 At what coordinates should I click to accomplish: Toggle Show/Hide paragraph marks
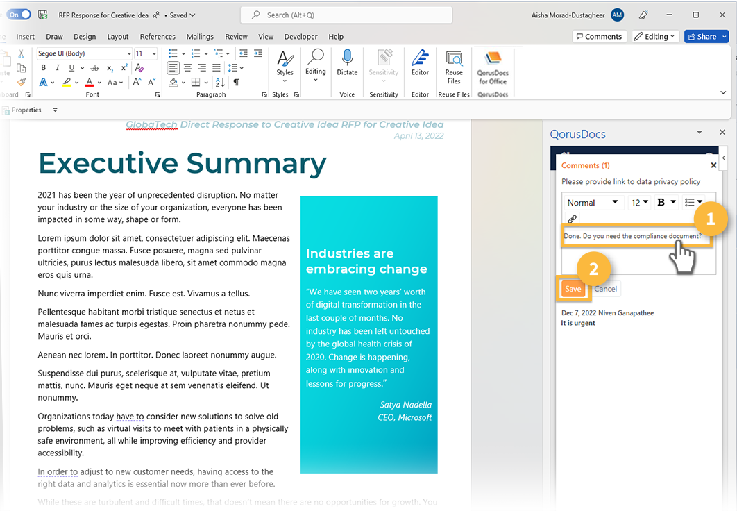tap(237, 82)
